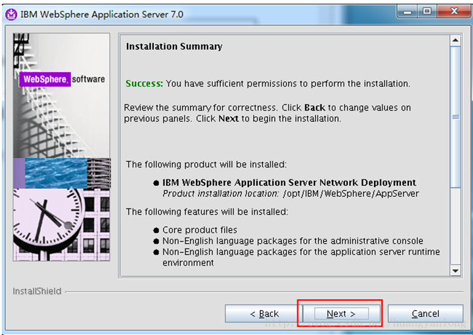This screenshot has height=335, width=473.
Task: Click the scrollbar up arrow
Action: click(x=455, y=40)
